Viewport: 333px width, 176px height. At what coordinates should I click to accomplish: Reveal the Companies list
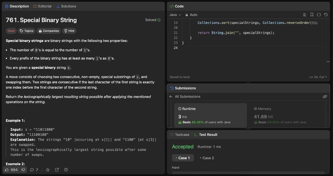[x=49, y=31]
